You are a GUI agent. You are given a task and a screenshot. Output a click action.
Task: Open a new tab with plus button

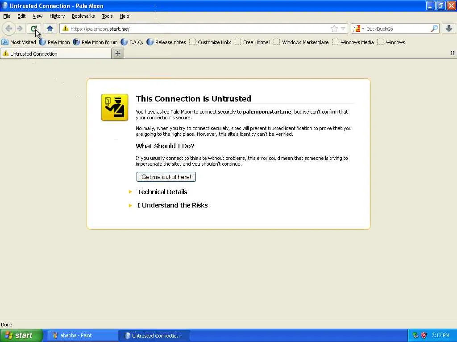[118, 53]
